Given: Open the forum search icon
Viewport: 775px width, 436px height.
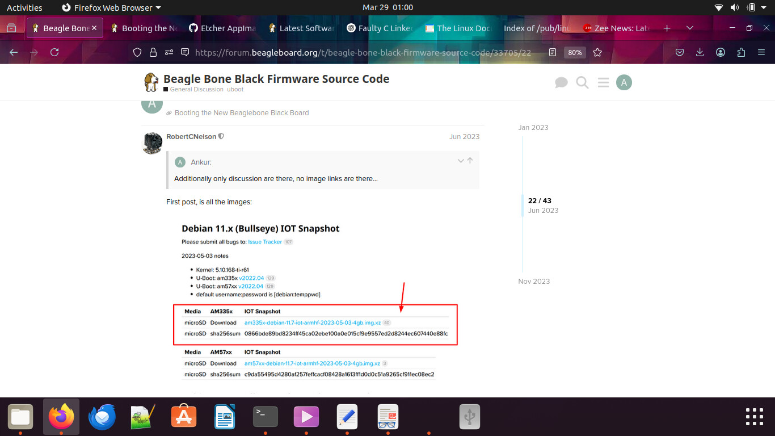Looking at the screenshot, I should 582,83.
